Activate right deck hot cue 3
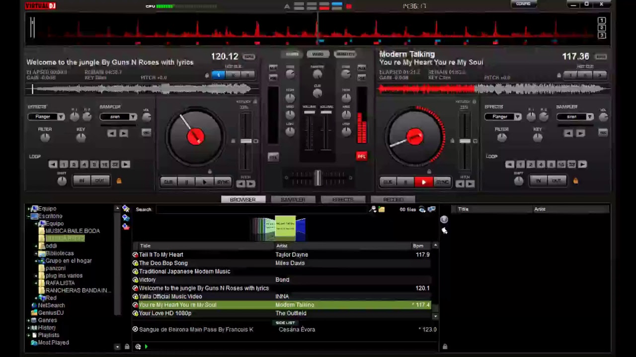 click(x=600, y=75)
